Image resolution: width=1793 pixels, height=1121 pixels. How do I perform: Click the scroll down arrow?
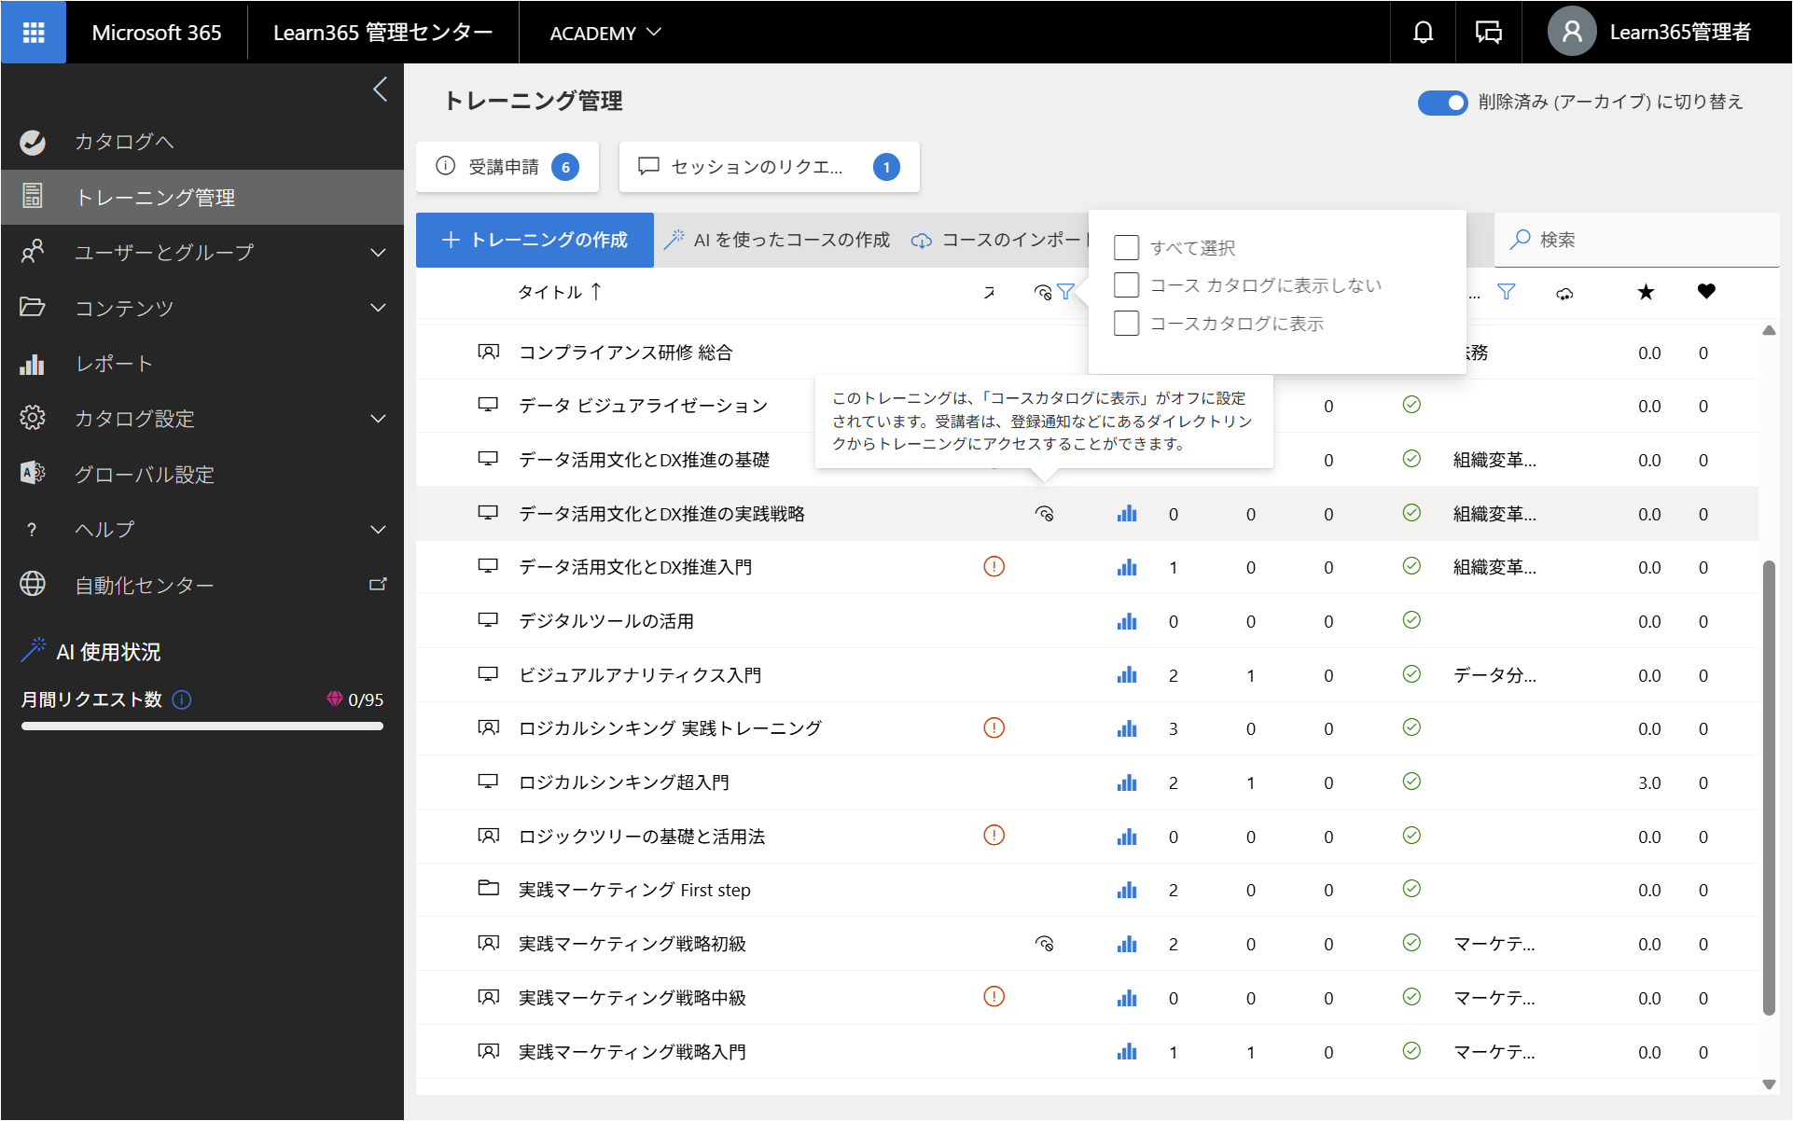pos(1768,1085)
